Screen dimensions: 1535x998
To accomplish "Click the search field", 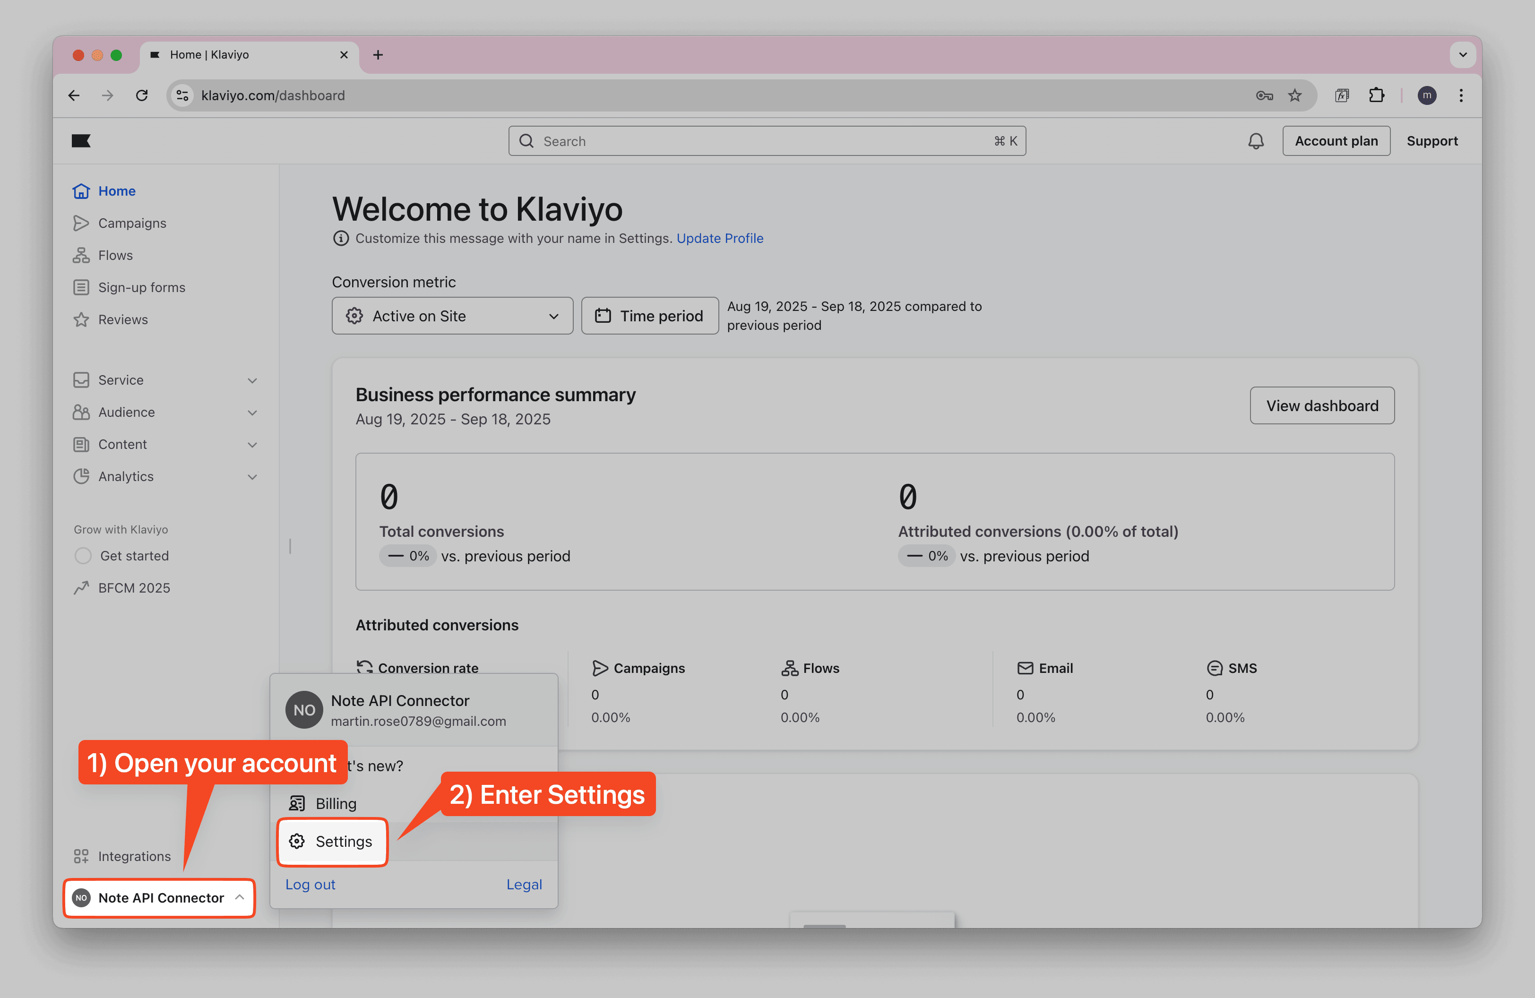I will (767, 140).
